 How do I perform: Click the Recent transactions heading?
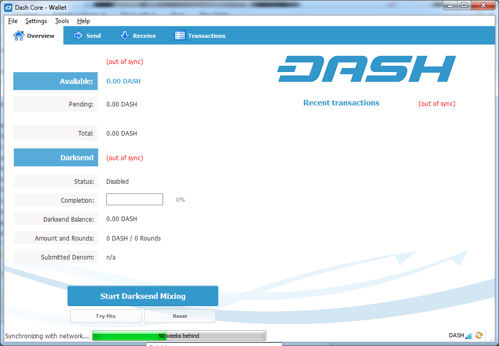(341, 103)
